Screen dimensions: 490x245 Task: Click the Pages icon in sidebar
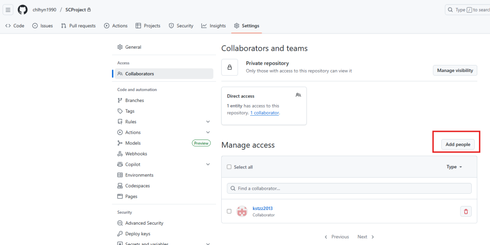tap(120, 196)
